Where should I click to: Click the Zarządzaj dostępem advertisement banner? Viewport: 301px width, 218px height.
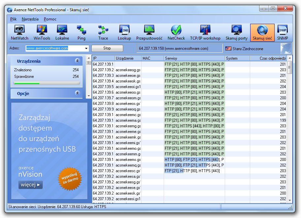click(49, 151)
